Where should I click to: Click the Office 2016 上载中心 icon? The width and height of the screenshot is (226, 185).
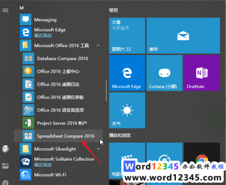click(x=28, y=71)
